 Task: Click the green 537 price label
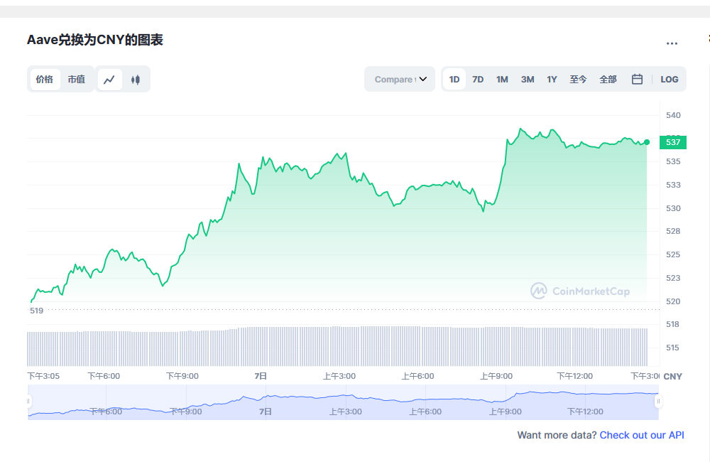click(x=672, y=142)
